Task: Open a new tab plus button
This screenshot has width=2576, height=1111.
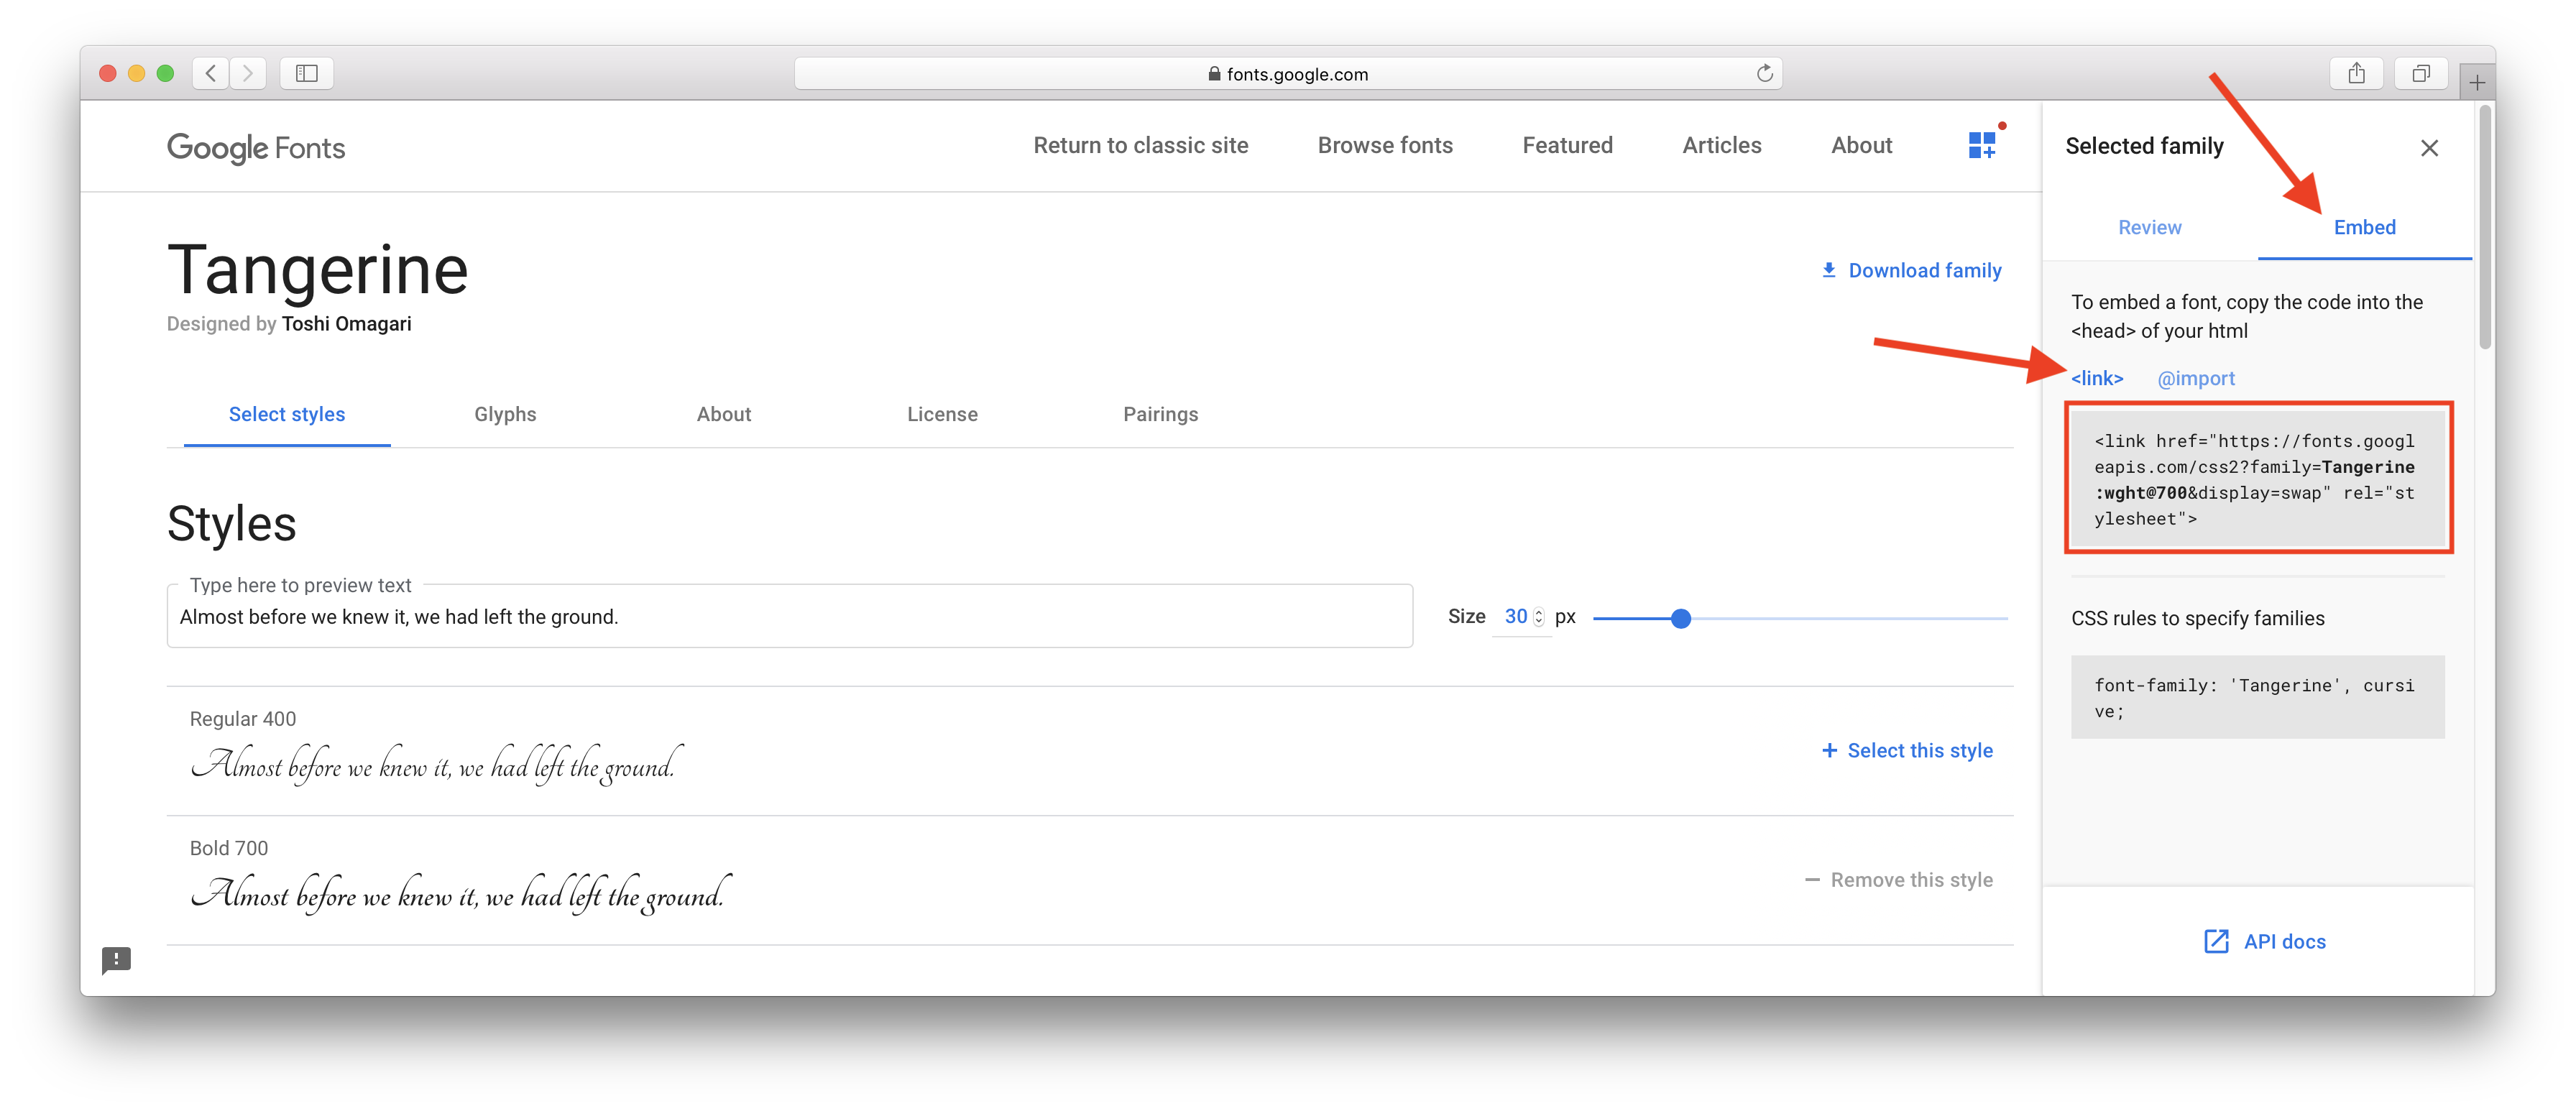Action: coord(2476,83)
